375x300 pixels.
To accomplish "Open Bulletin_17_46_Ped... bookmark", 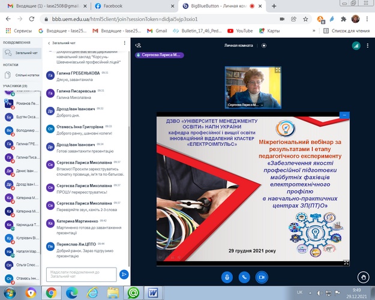I will point(197,31).
